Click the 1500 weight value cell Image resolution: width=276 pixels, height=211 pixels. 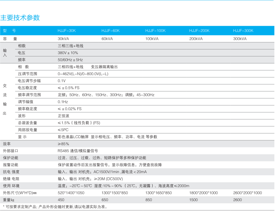click(x=193, y=200)
